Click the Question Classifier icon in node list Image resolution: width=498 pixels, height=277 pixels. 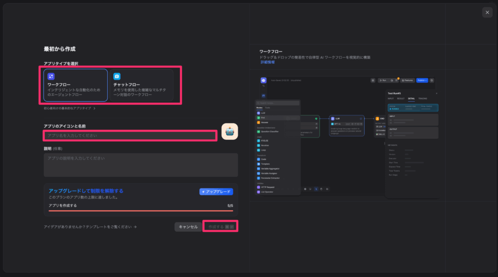[258, 131]
